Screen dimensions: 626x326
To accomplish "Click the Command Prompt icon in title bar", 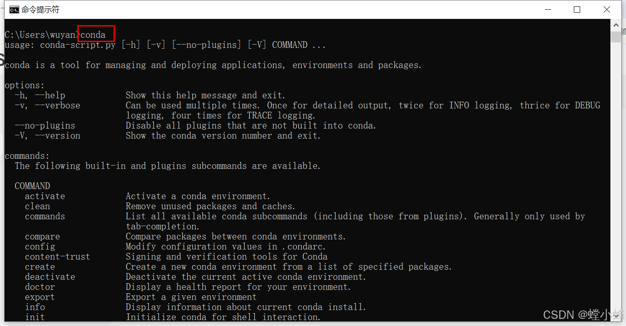I will click(14, 9).
